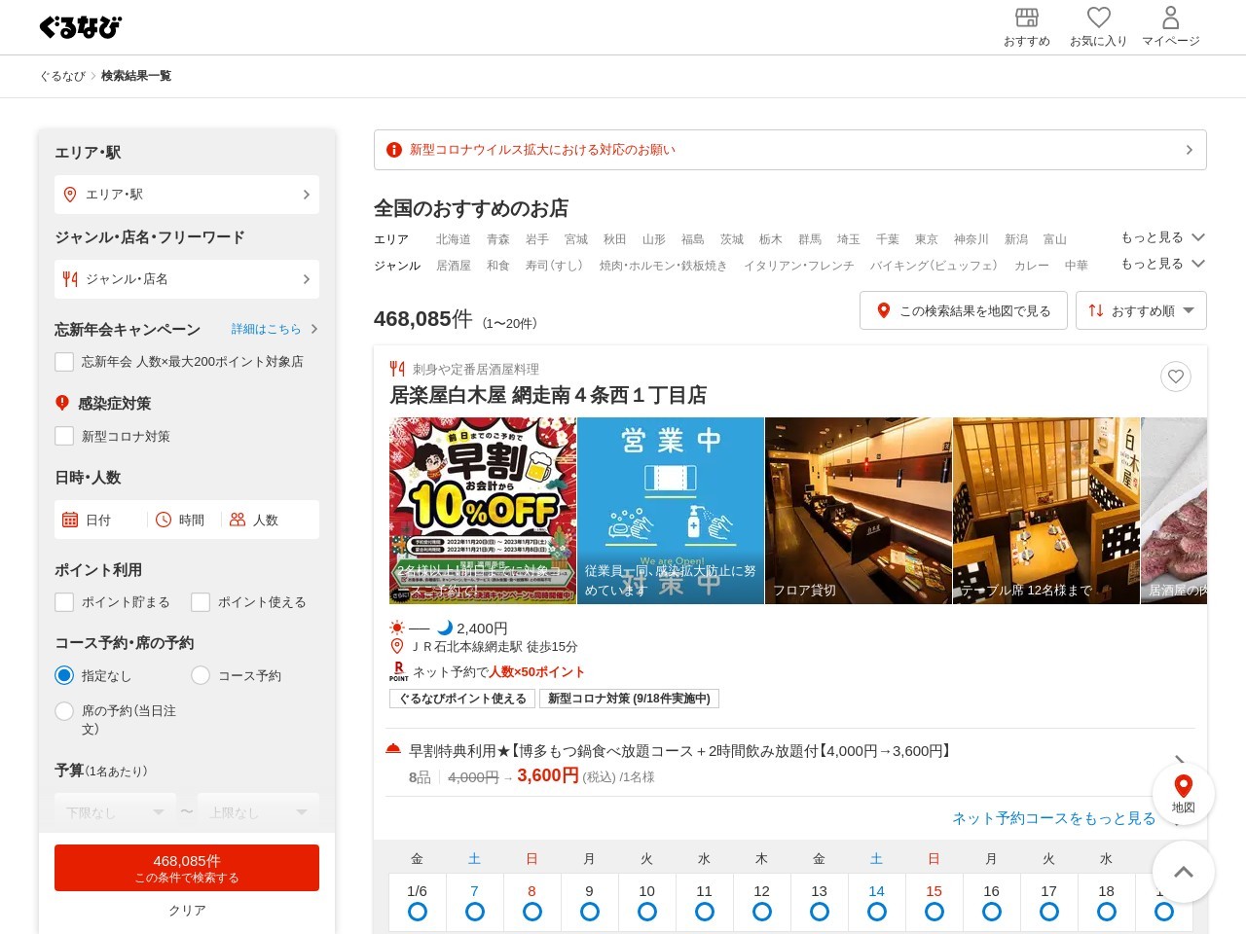Click ぐるなびポイント使える tag
1246x934 pixels.
pyautogui.click(x=462, y=699)
